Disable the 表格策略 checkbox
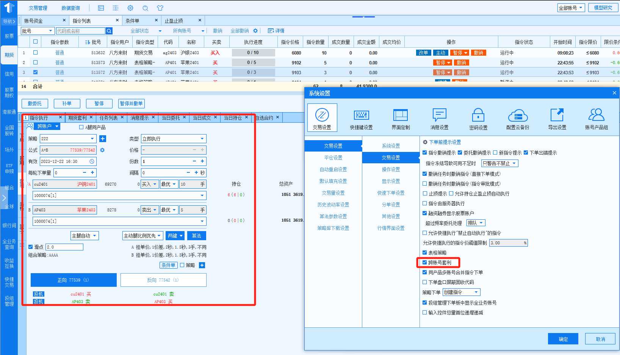The width and height of the screenshot is (620, 355). point(425,252)
